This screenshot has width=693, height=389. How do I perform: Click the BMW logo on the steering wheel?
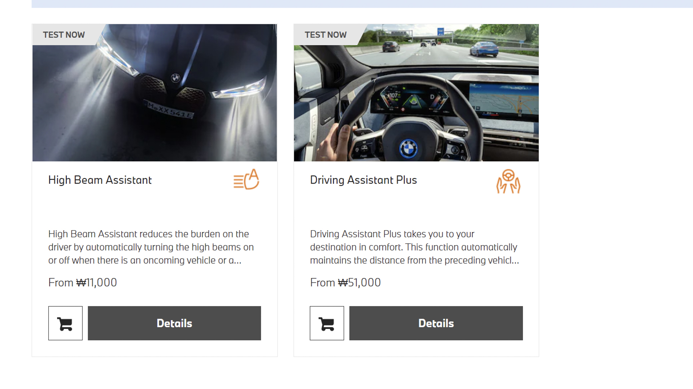(409, 148)
